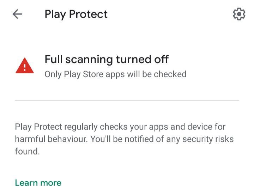Tap the word 'checked' in the subtitle
The image size is (254, 195).
point(170,74)
